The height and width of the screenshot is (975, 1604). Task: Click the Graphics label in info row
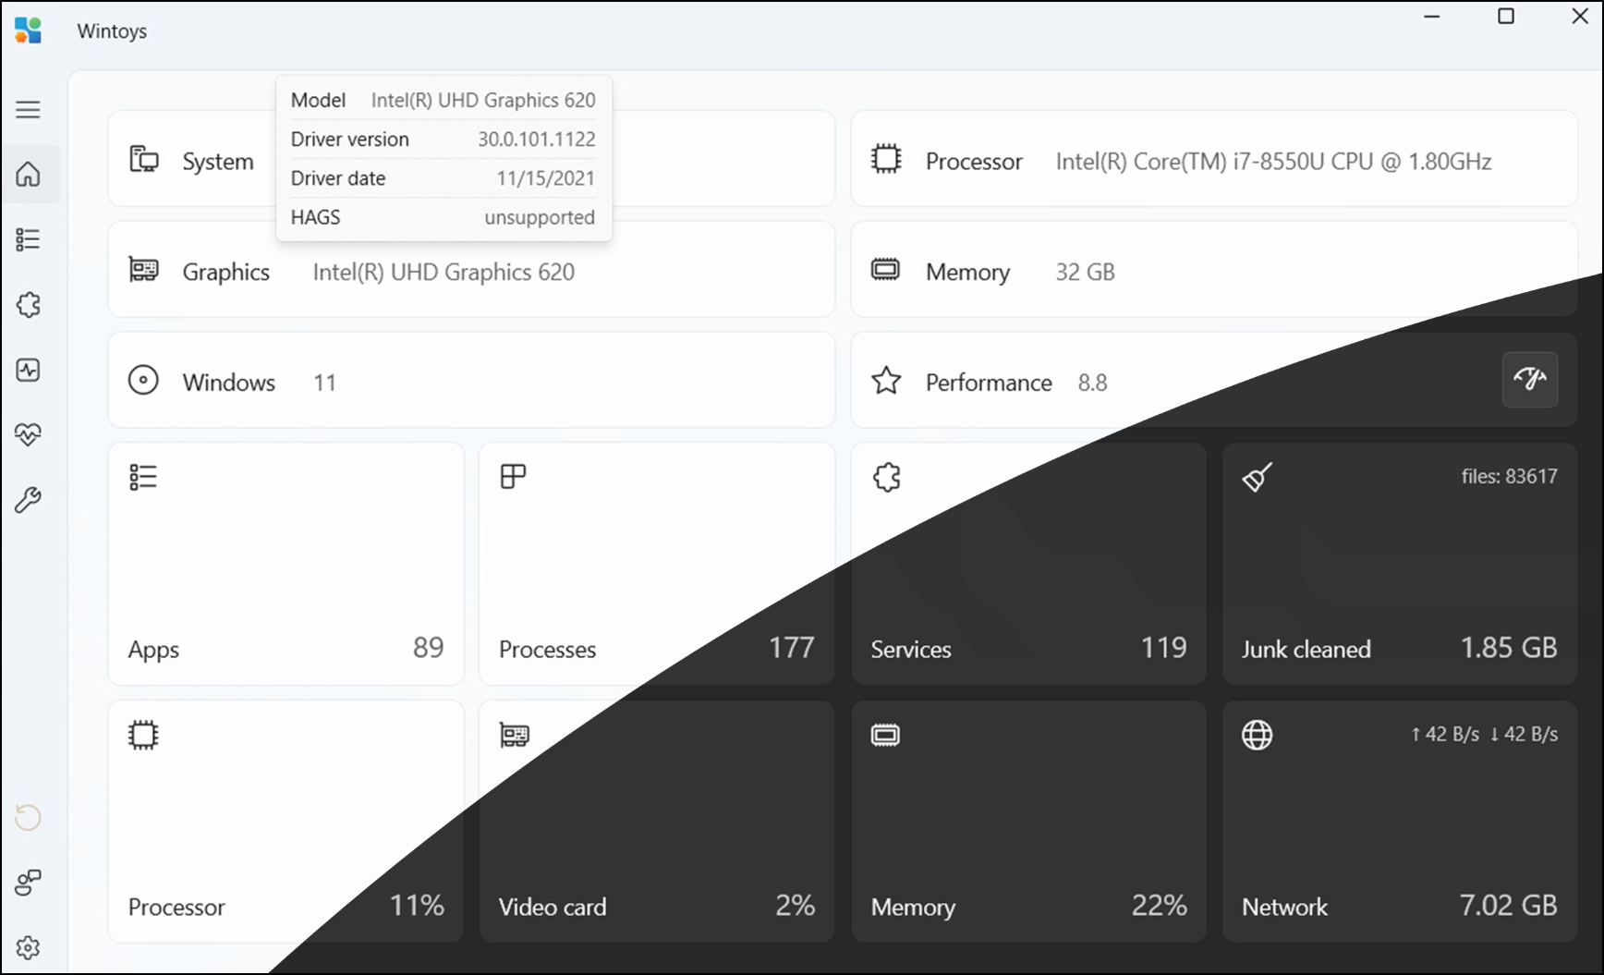(x=226, y=272)
